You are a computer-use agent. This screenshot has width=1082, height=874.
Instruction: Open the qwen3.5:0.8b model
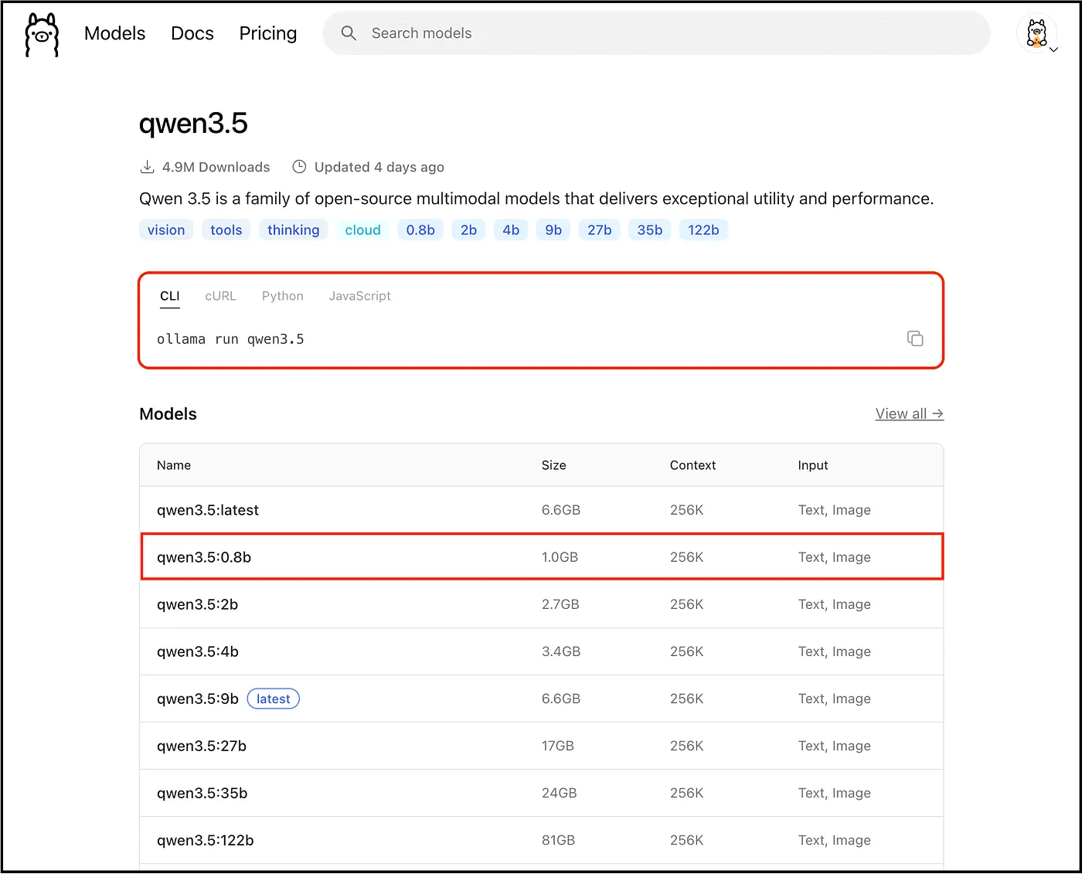pos(204,557)
